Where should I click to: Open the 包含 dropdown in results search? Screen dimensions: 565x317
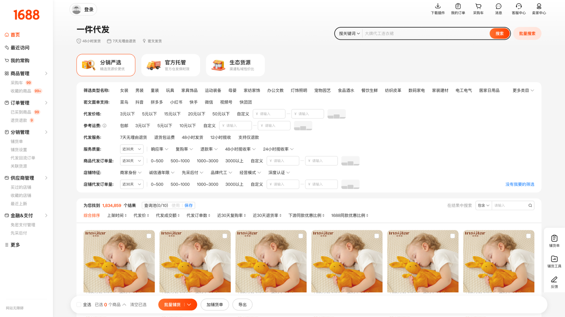tap(484, 206)
